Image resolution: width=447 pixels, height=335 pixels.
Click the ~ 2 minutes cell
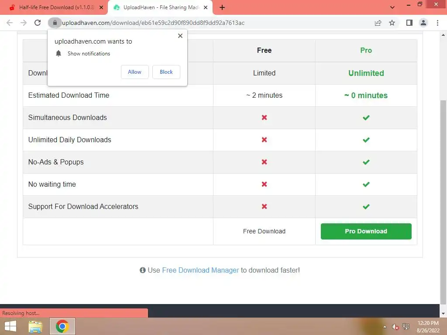264,95
